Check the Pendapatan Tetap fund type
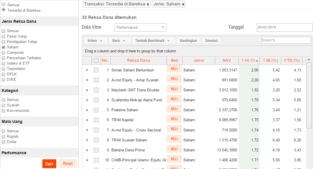The image size is (313, 169). pos(3,42)
